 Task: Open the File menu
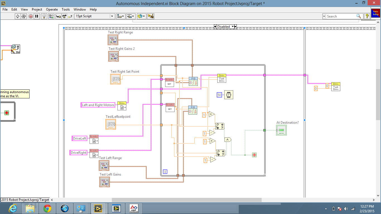[x=5, y=9]
